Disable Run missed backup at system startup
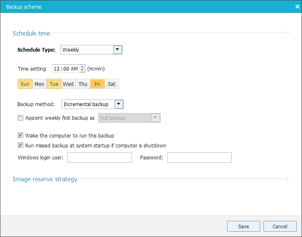302x237 pixels. coord(21,145)
